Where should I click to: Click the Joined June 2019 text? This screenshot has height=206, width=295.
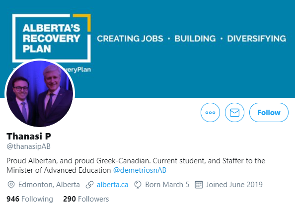point(234,185)
